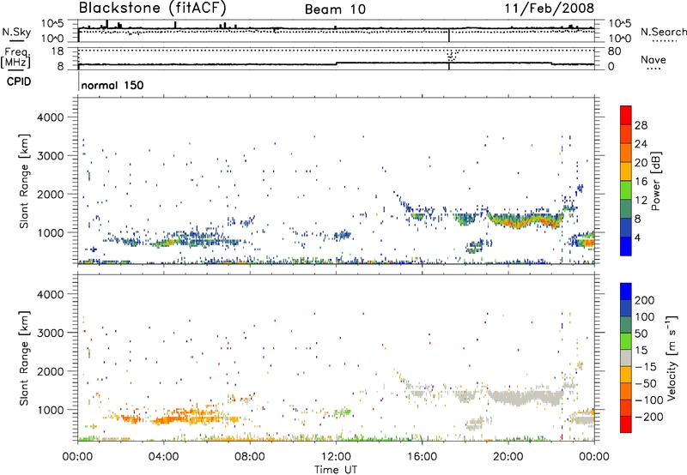This screenshot has width=687, height=475.
Task: Select the '04:00' time tick label
Action: pos(163,457)
